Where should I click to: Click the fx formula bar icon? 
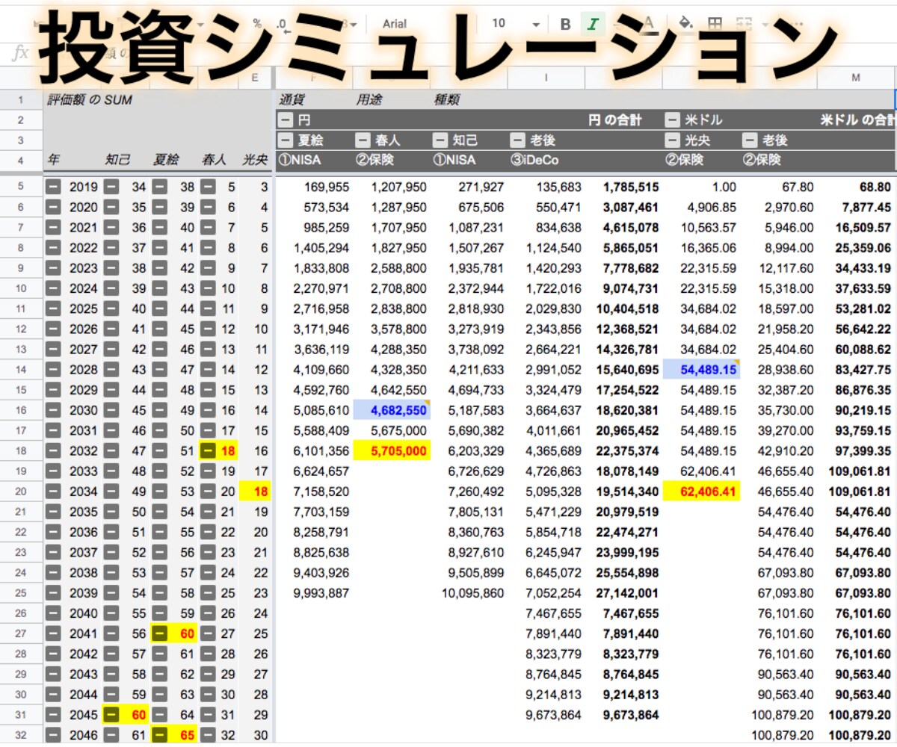point(22,53)
